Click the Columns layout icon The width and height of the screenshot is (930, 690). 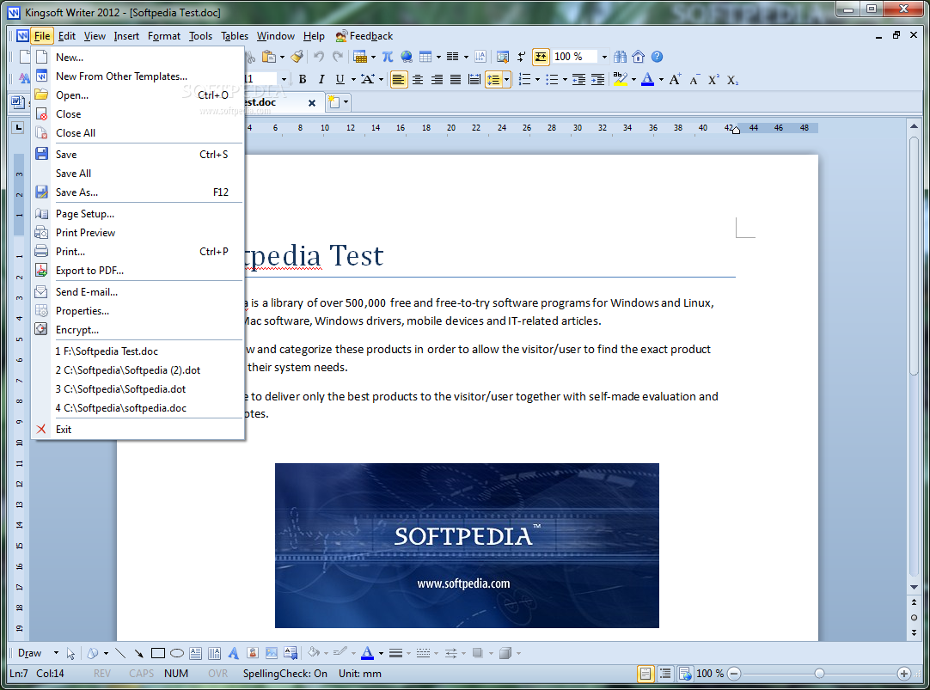click(x=453, y=57)
